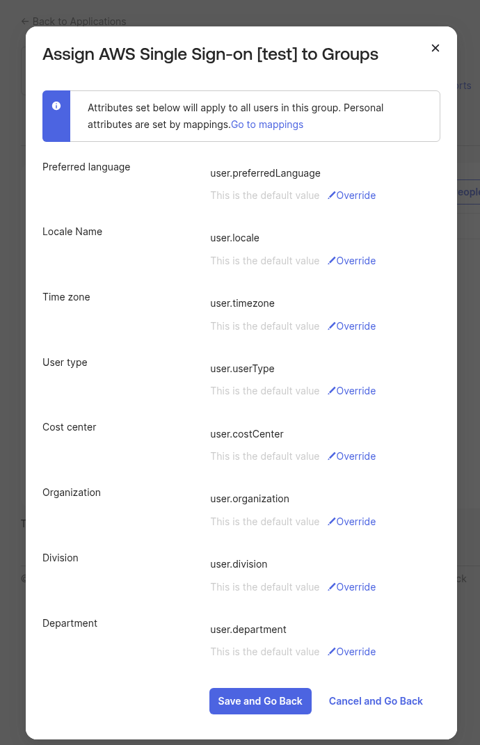Click the pencil icon for Cost center override
The image size is (480, 745).
[332, 456]
